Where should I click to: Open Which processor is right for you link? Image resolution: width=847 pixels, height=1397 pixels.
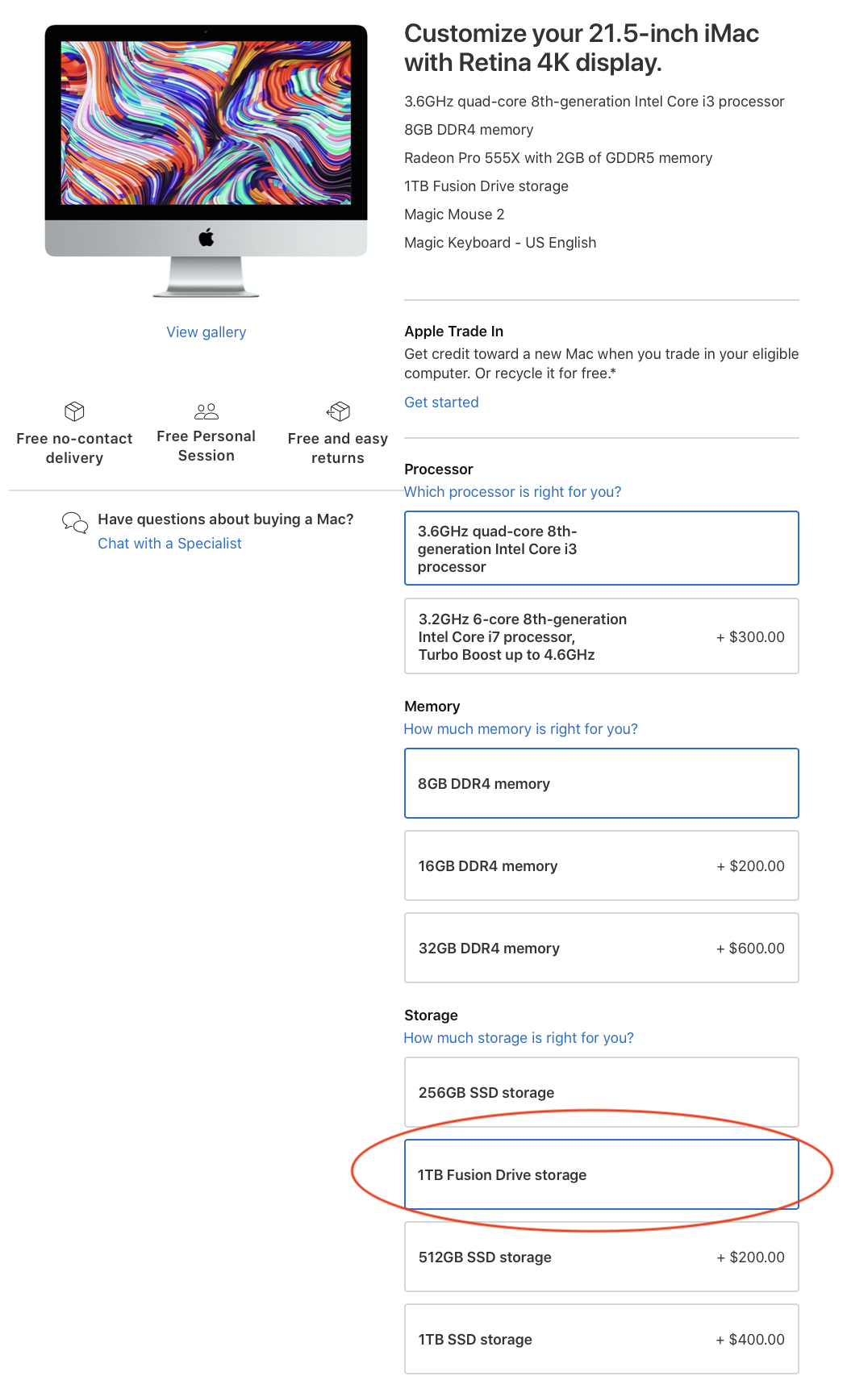pyautogui.click(x=512, y=492)
